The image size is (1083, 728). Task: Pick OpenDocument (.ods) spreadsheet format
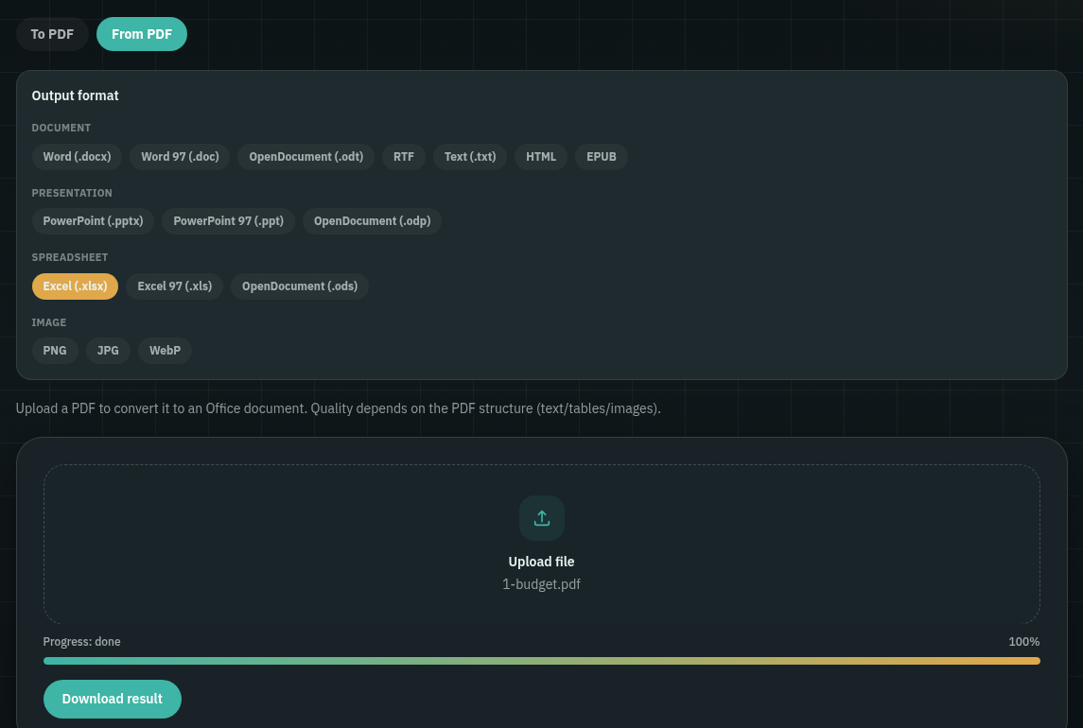click(x=300, y=286)
